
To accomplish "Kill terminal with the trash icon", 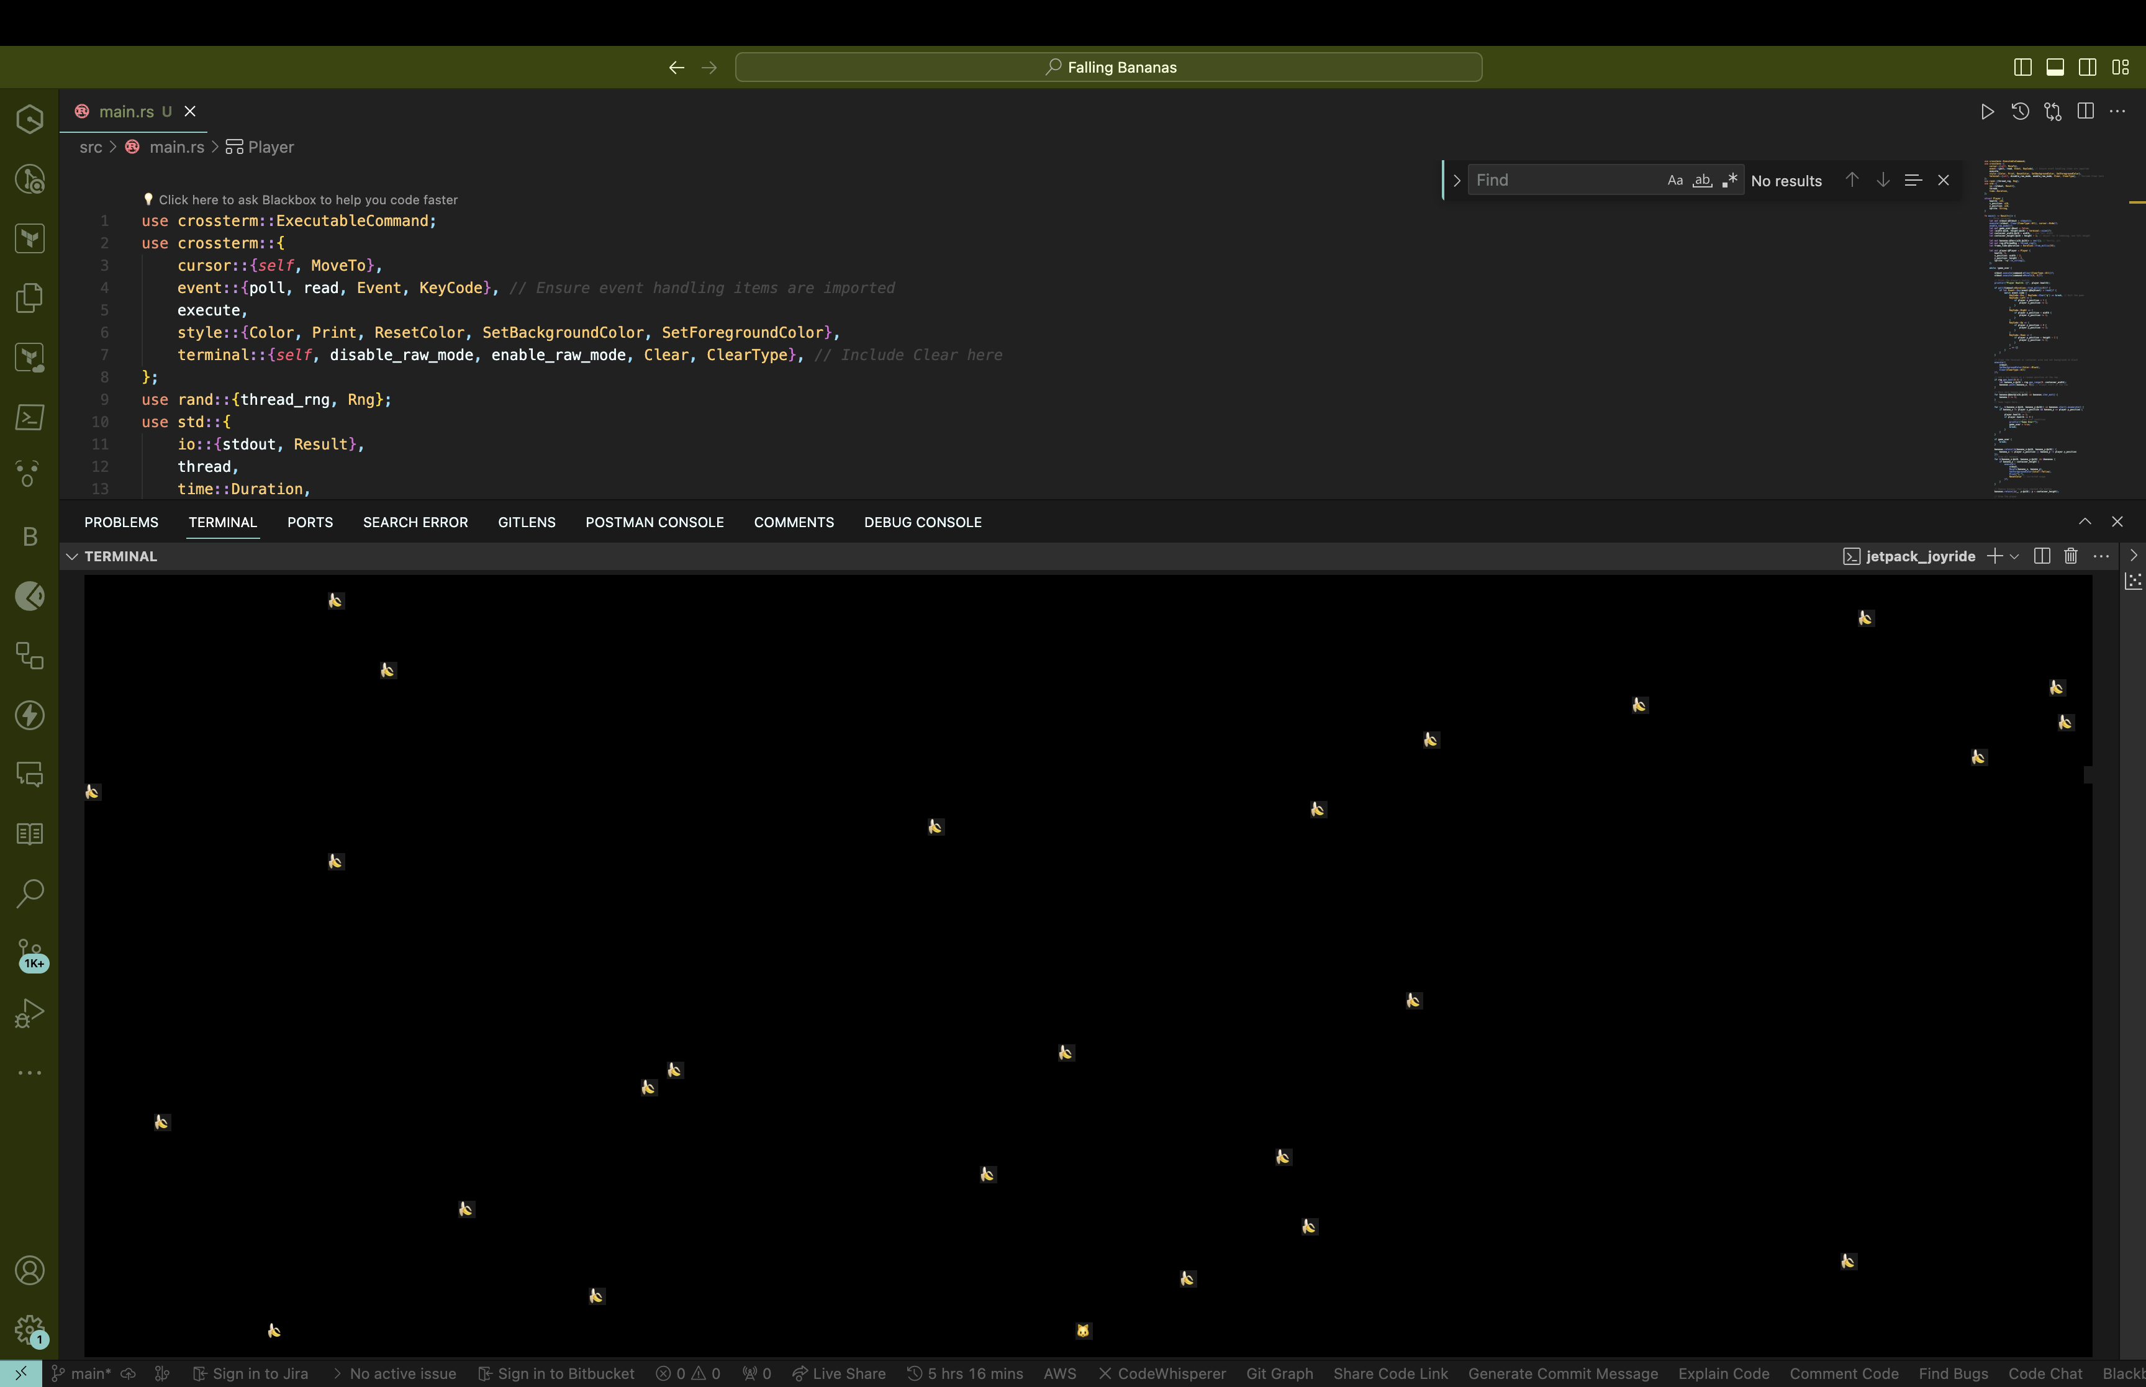I will pyautogui.click(x=2070, y=557).
